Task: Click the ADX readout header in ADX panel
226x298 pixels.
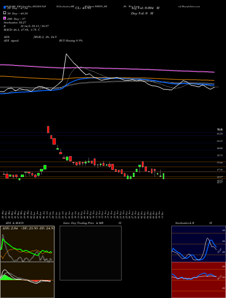Action: (28, 228)
